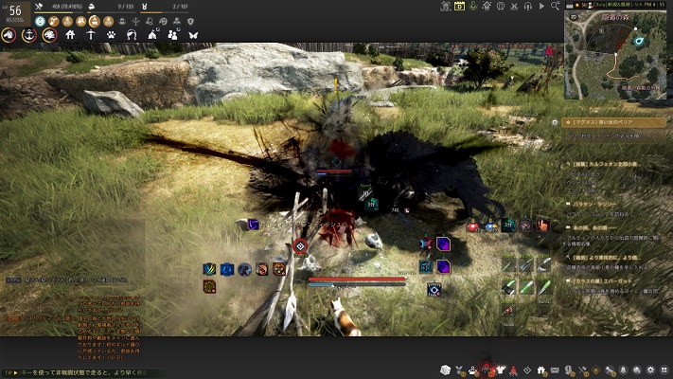Toggle the yellow D icon in top bar
Image resolution: width=673 pixels, height=379 pixels.
(x=460, y=6)
